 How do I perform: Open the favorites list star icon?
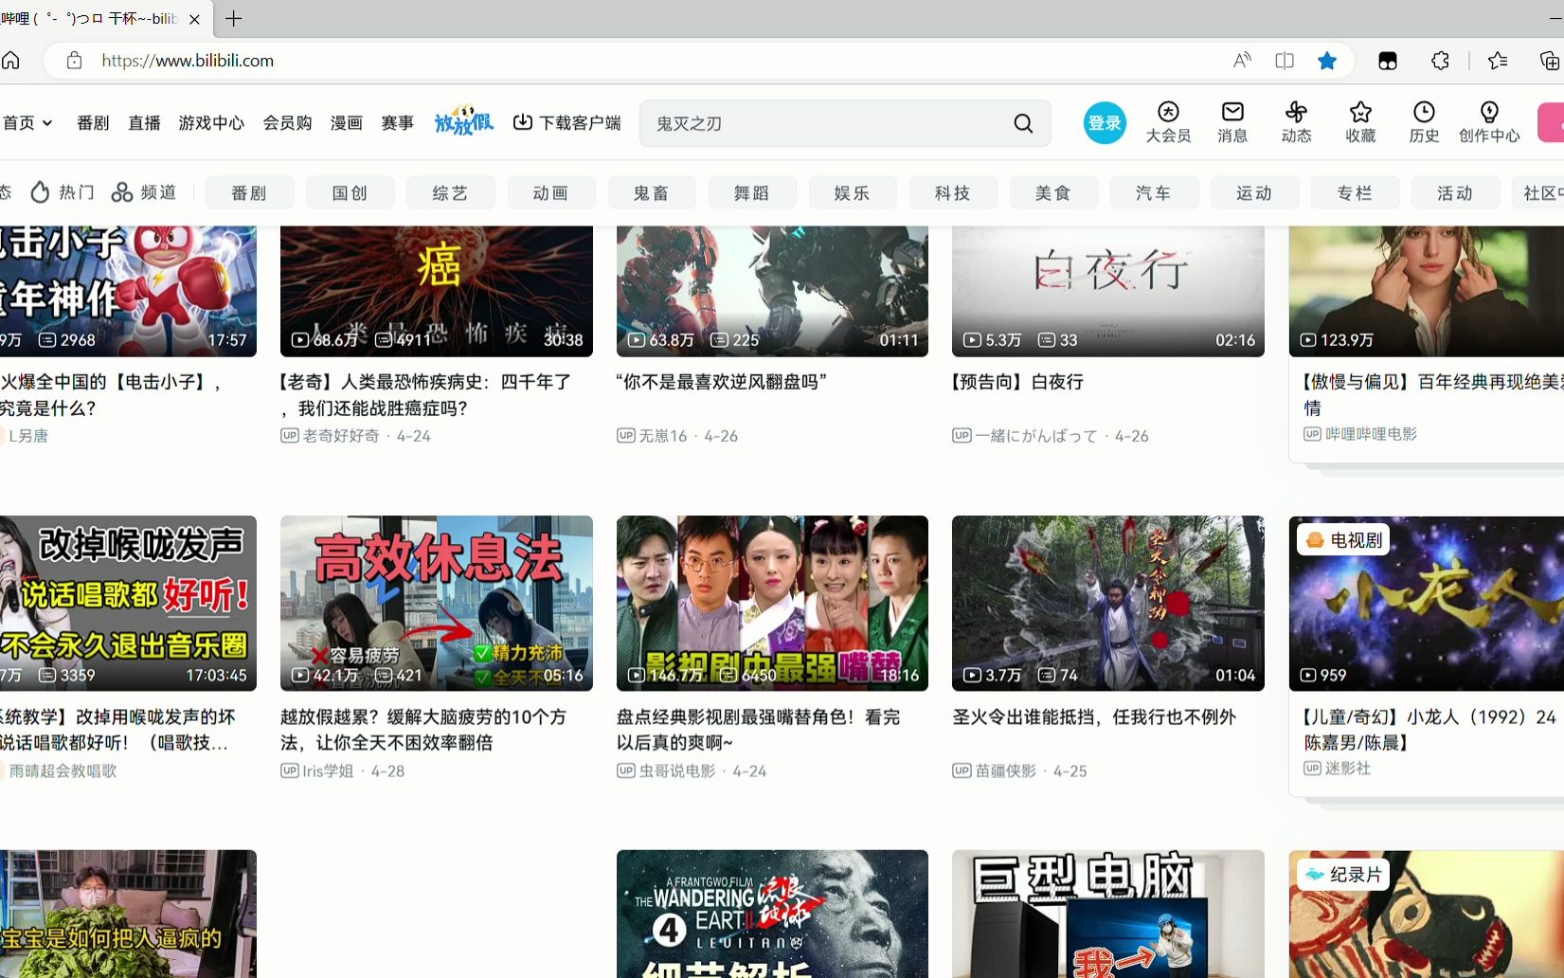click(x=1498, y=61)
